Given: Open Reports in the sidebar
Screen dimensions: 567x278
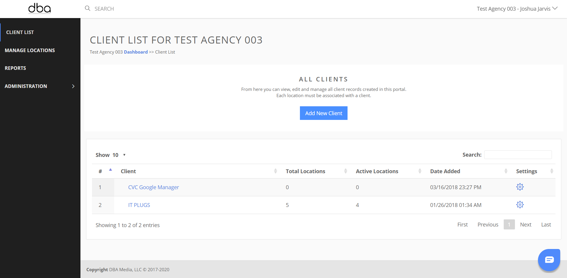Looking at the screenshot, I should [x=15, y=68].
